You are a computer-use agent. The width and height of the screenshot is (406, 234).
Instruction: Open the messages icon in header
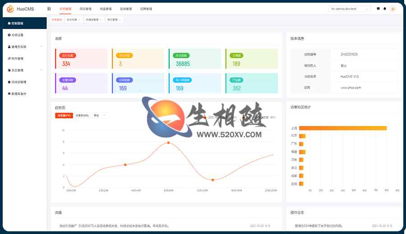tap(378, 9)
